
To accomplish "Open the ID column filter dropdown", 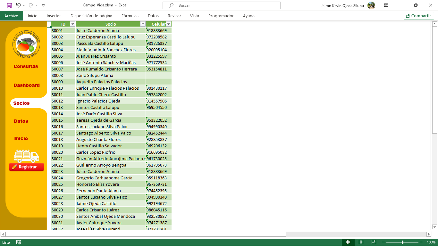I will point(72,24).
